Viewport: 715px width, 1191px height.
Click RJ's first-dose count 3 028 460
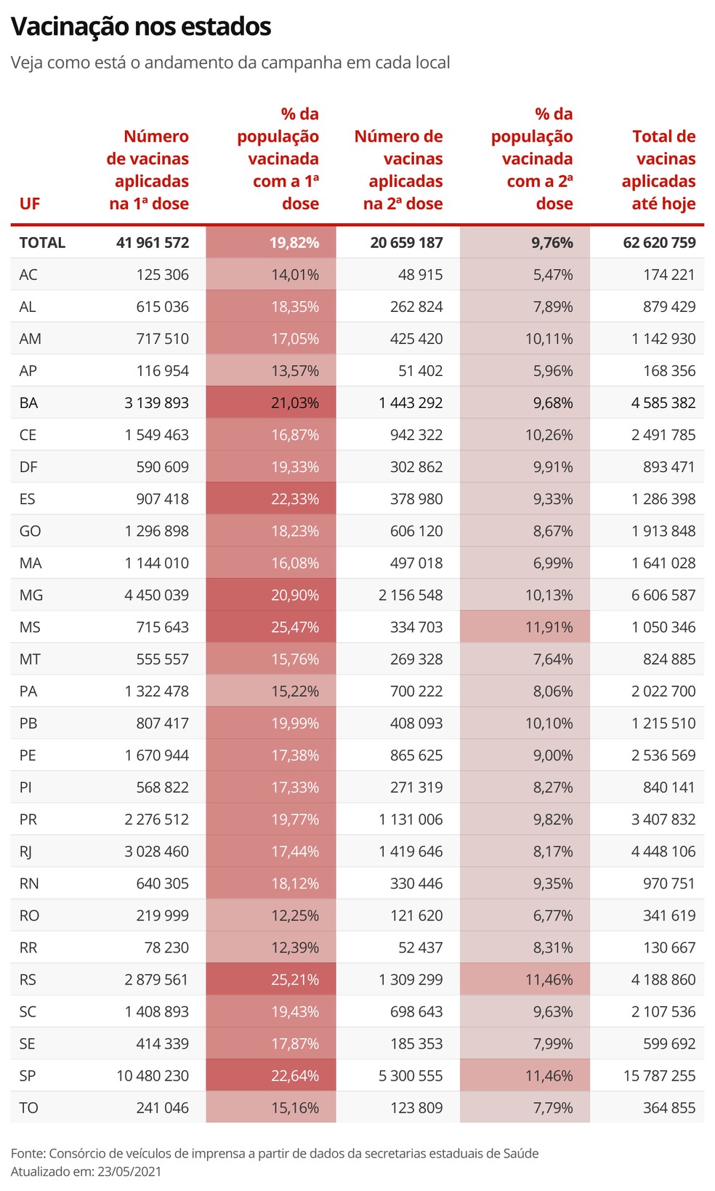(x=156, y=851)
